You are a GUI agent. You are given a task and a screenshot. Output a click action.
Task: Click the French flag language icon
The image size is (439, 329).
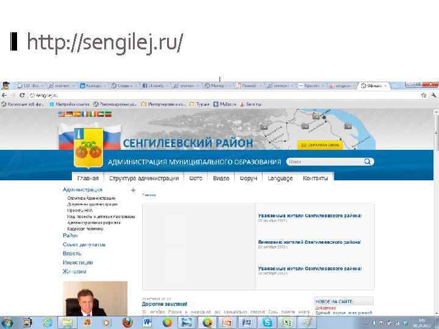click(85, 114)
